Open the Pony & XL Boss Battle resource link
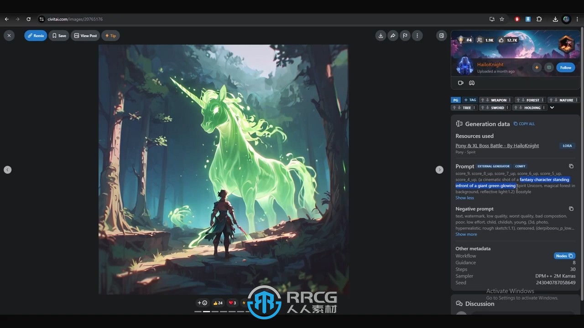584x328 pixels. tap(497, 146)
